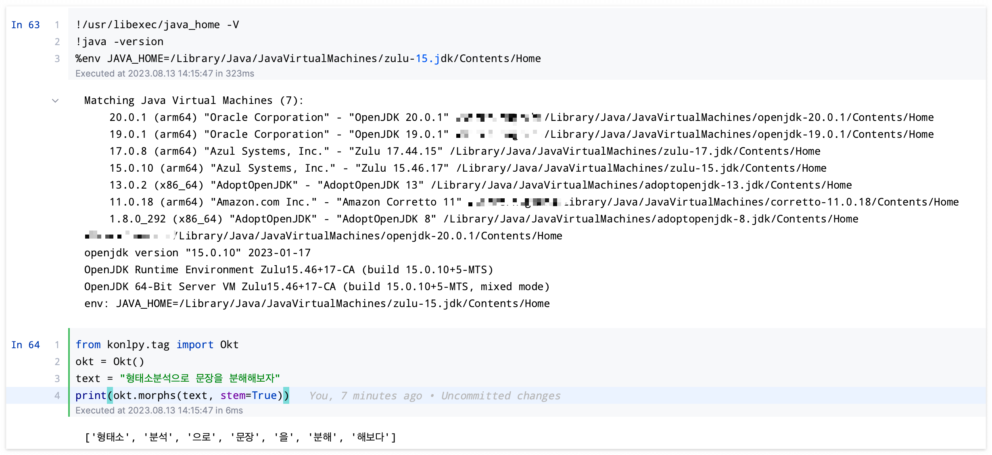Click the 'Uncommitted changes' blame annotation
Viewport: 992px width, 455px height.
pos(500,396)
